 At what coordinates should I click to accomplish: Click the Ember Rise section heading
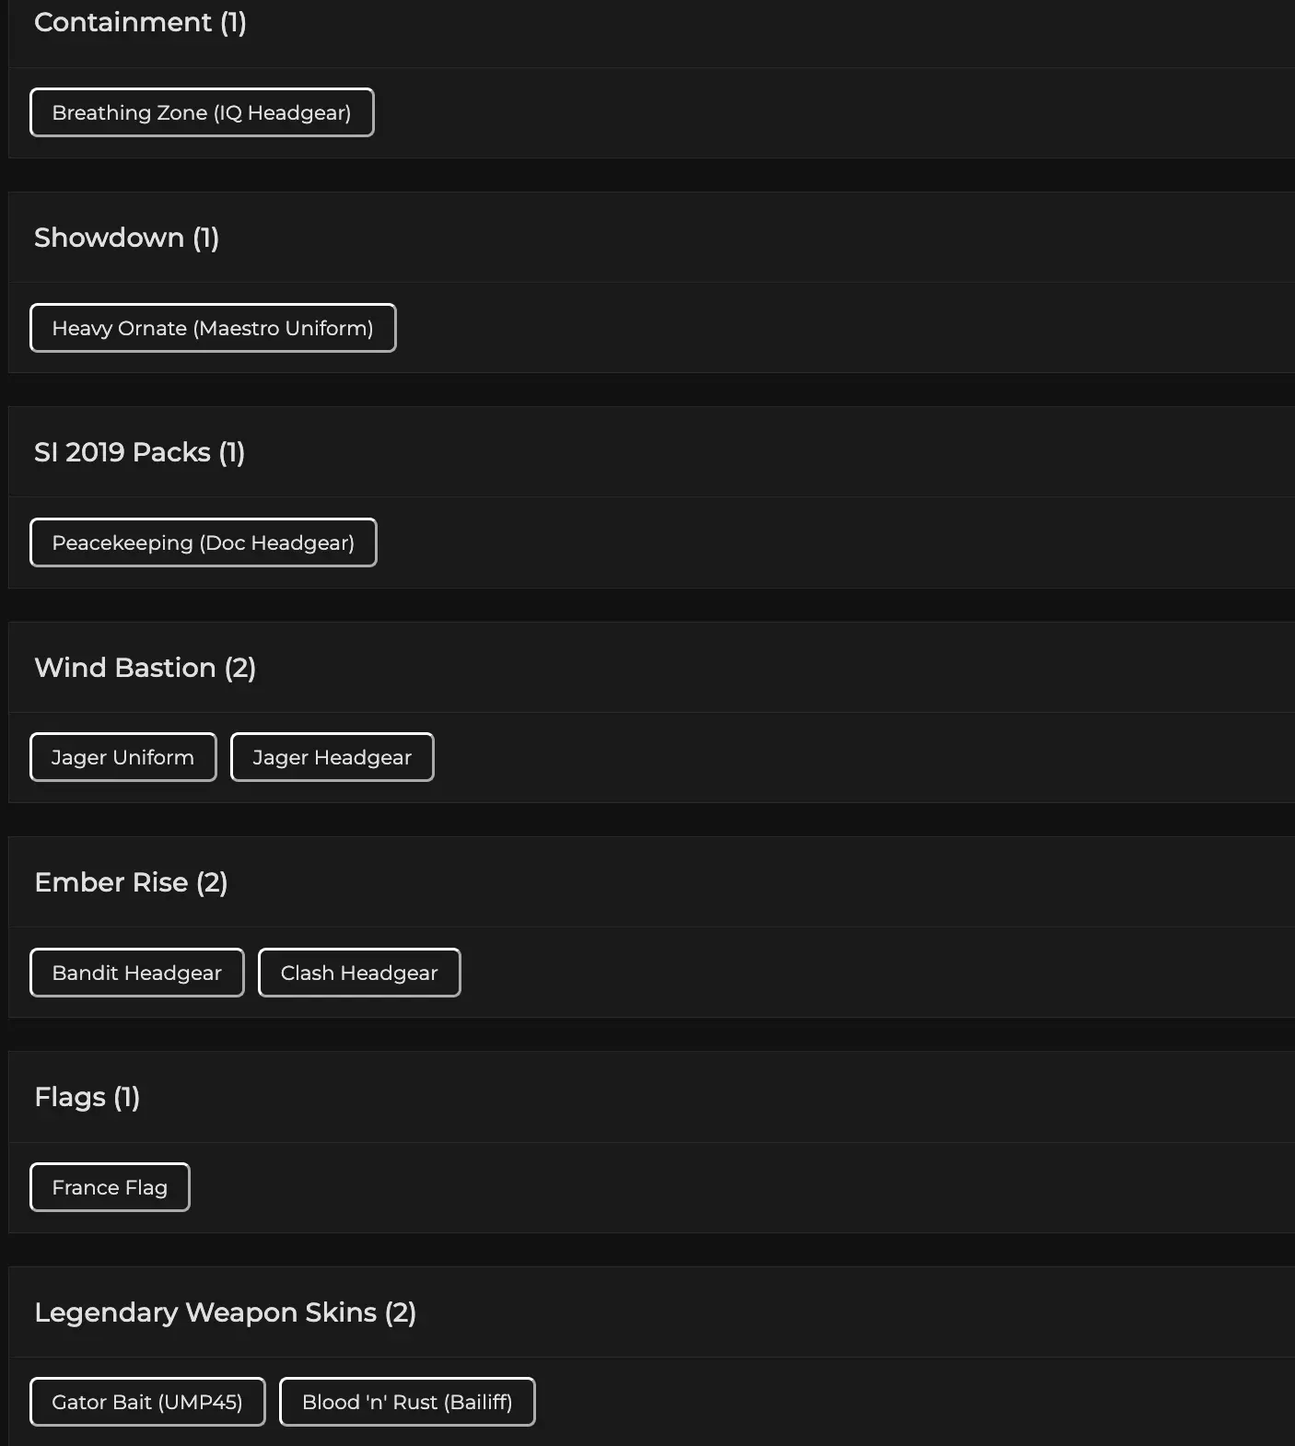[111, 882]
